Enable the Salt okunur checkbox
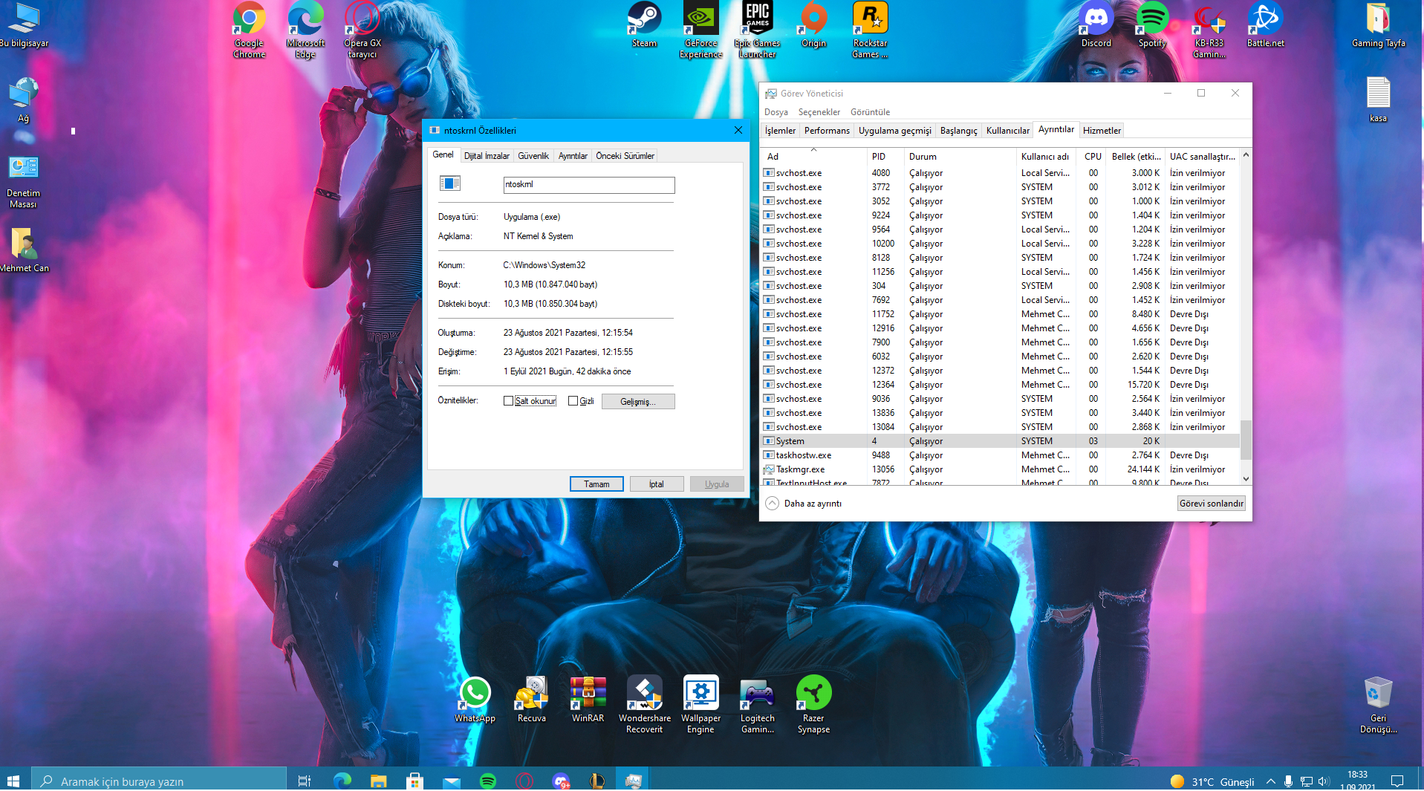Image resolution: width=1424 pixels, height=791 pixels. (509, 401)
